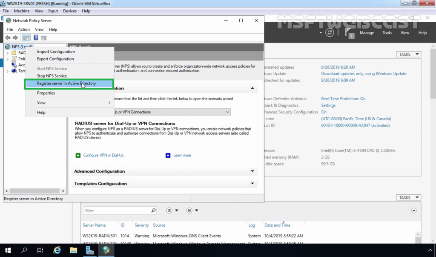Open taskbar Search magnifier

(x=24, y=250)
